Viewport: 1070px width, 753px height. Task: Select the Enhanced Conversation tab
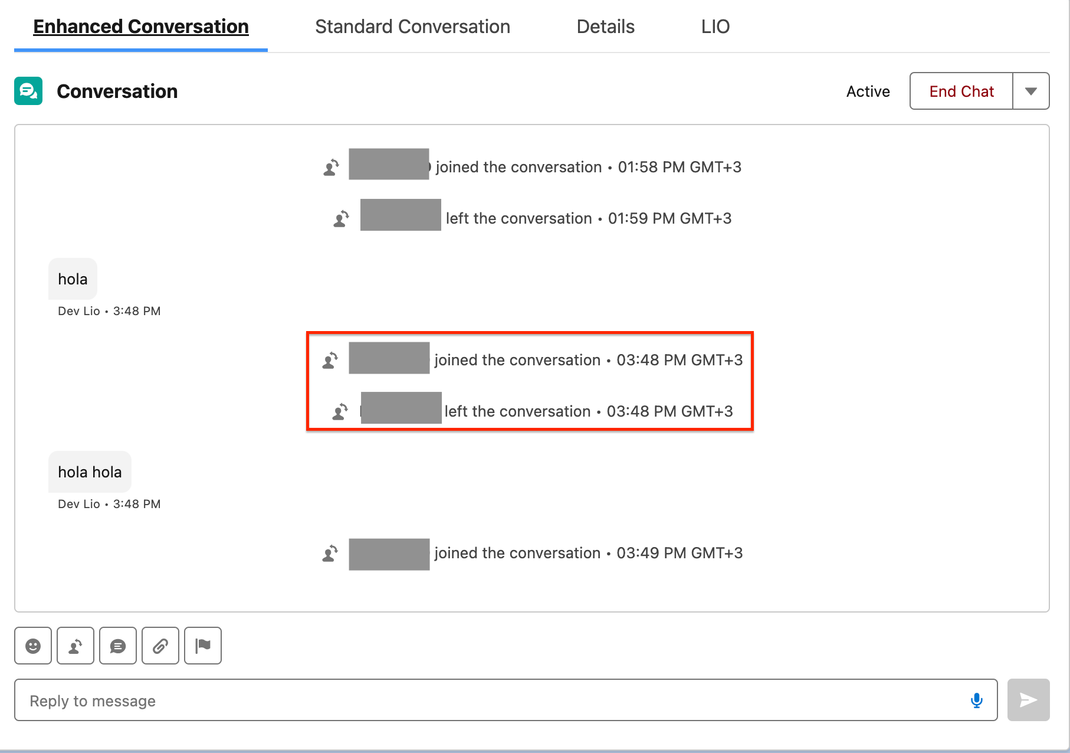click(x=141, y=27)
